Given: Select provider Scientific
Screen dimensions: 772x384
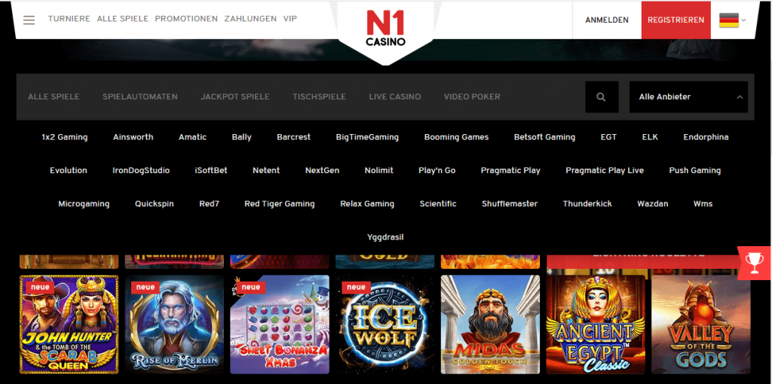Looking at the screenshot, I should point(438,203).
